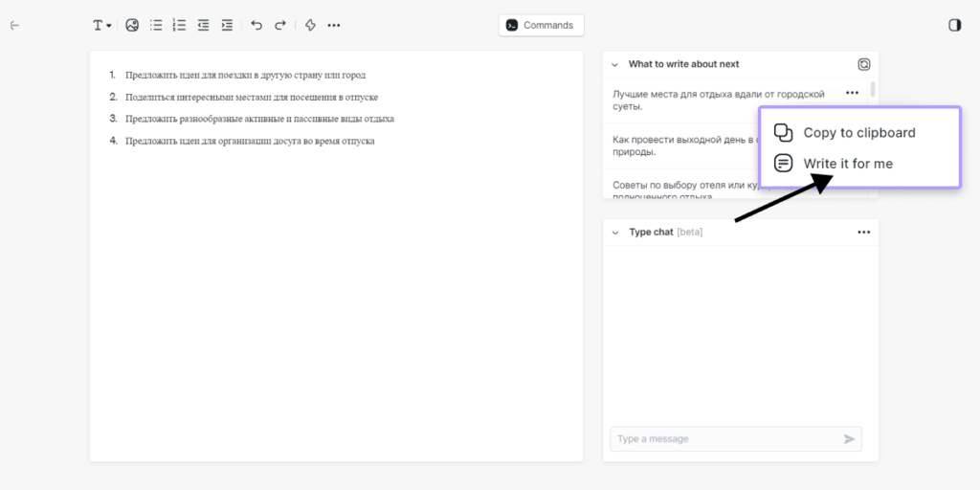This screenshot has height=490, width=980.
Task: Select Copy to clipboard from the menu
Action: [x=858, y=133]
